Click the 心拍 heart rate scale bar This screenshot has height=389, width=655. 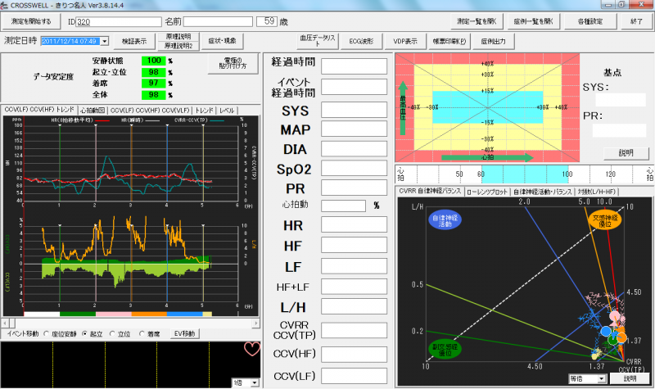(x=524, y=174)
